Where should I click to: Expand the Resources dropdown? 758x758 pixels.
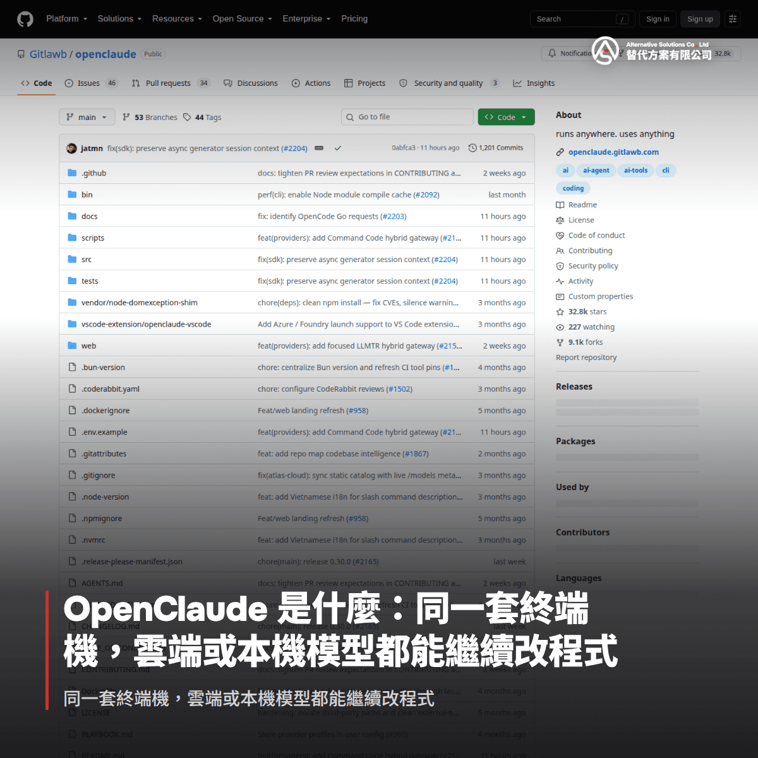click(177, 19)
